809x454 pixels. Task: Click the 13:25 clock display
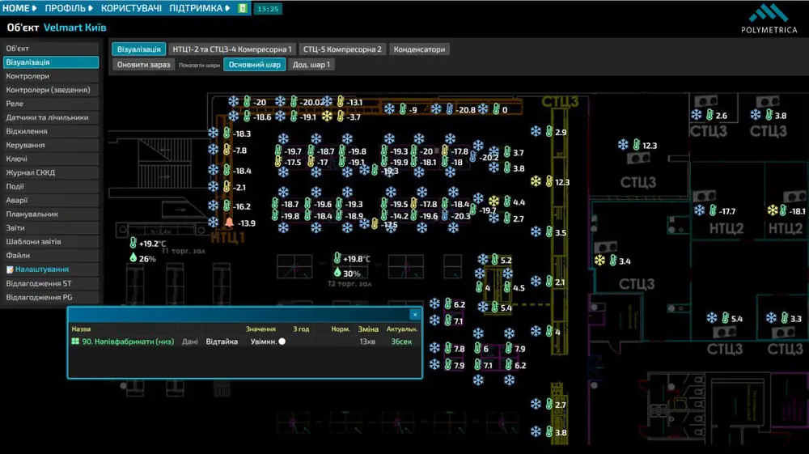tap(268, 9)
